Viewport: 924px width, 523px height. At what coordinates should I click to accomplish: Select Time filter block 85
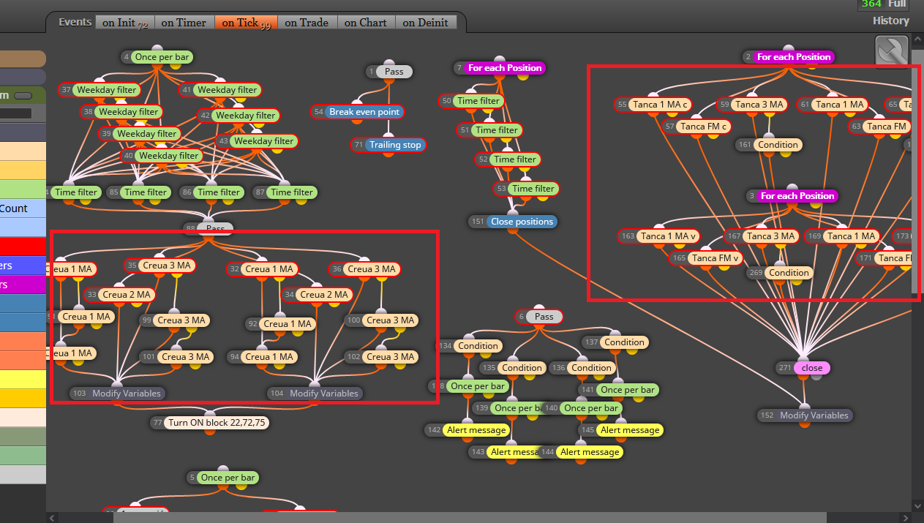[x=138, y=192]
